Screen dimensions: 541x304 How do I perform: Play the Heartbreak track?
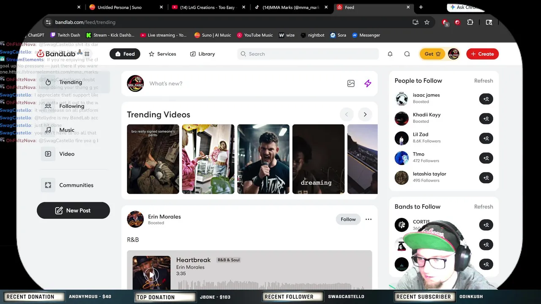click(151, 274)
